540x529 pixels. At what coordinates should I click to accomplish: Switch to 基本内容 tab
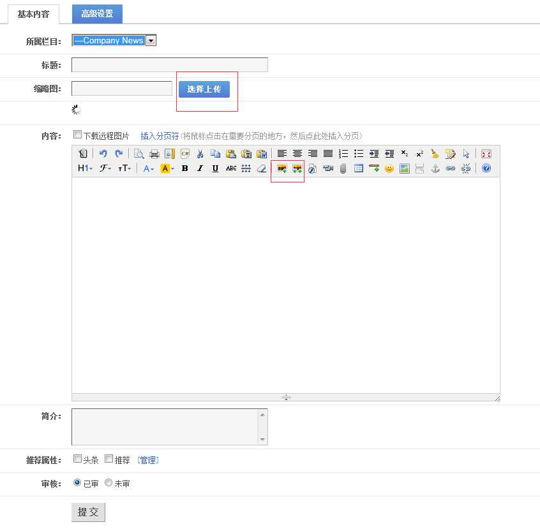[x=33, y=14]
